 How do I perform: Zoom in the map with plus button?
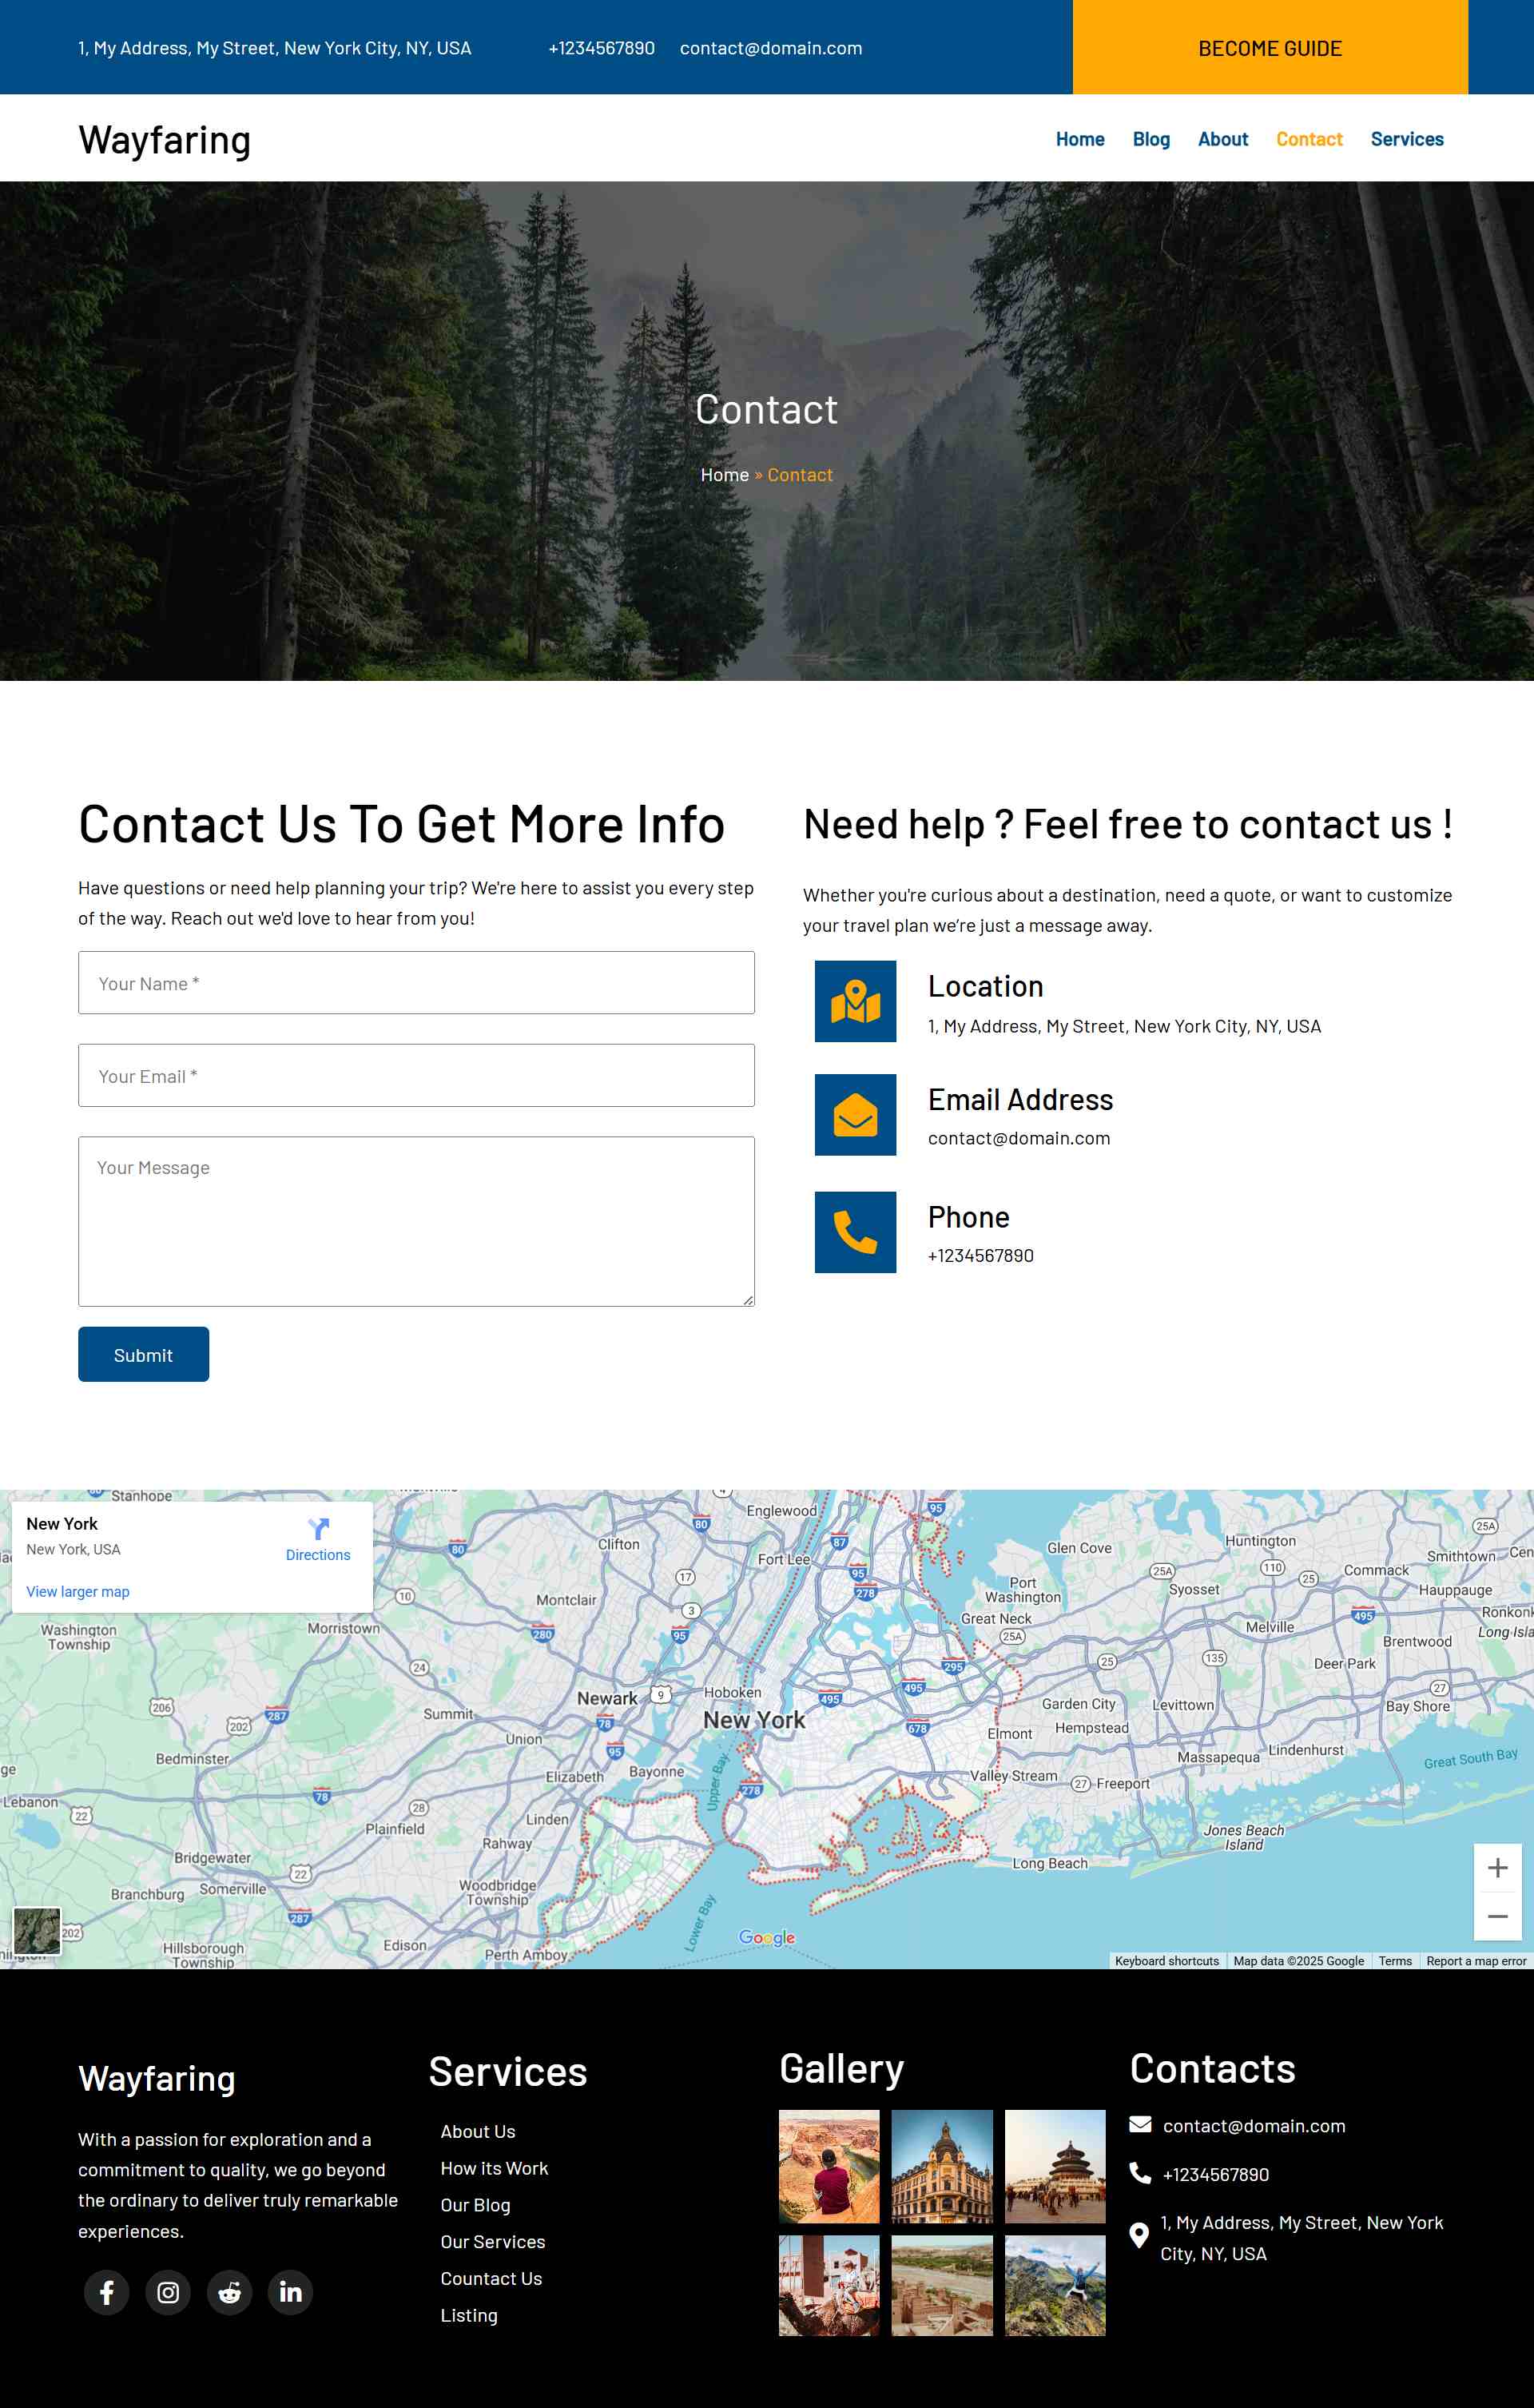click(x=1497, y=1868)
